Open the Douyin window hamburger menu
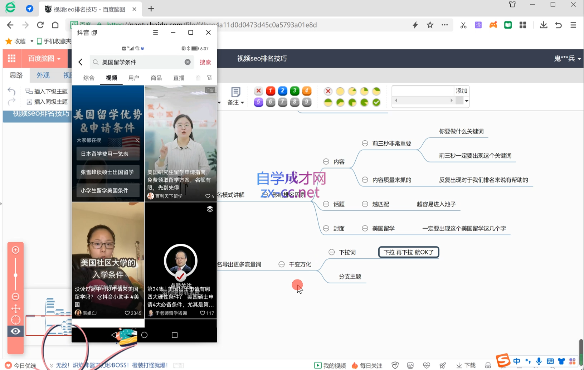584x370 pixels. (155, 33)
